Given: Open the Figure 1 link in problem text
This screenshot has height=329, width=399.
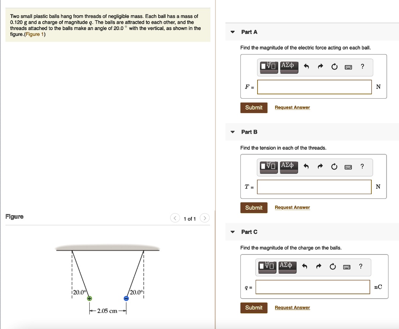Looking at the screenshot, I should (x=35, y=34).
